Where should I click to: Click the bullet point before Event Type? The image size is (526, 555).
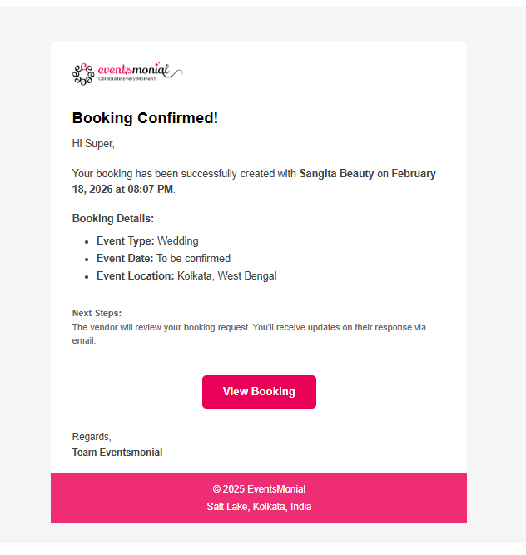(x=87, y=241)
